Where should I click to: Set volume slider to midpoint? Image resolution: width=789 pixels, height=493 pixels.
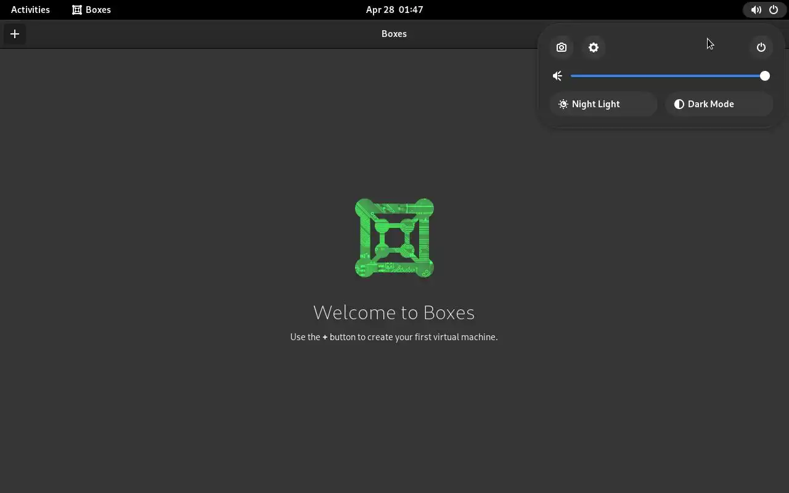point(668,76)
